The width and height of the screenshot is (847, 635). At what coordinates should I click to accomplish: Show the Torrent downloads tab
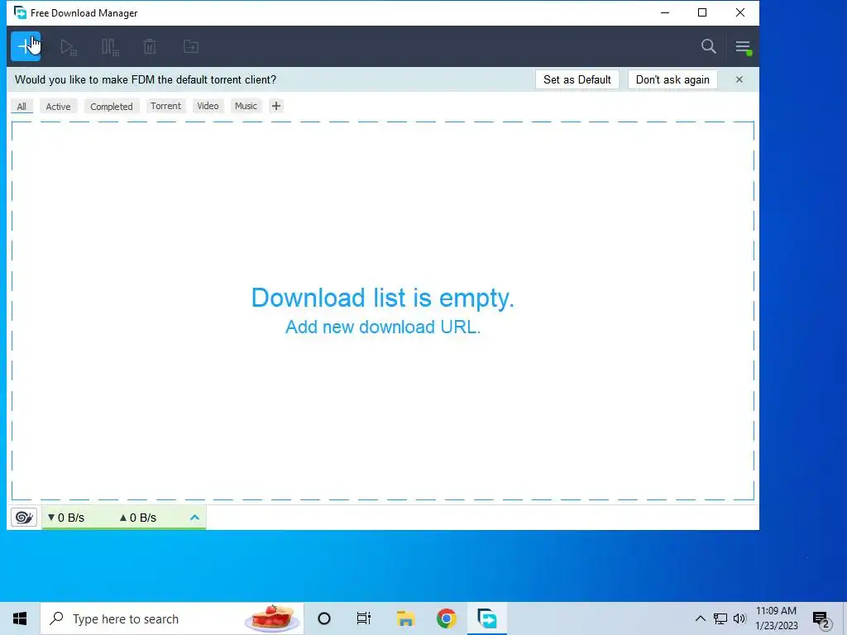(x=165, y=106)
